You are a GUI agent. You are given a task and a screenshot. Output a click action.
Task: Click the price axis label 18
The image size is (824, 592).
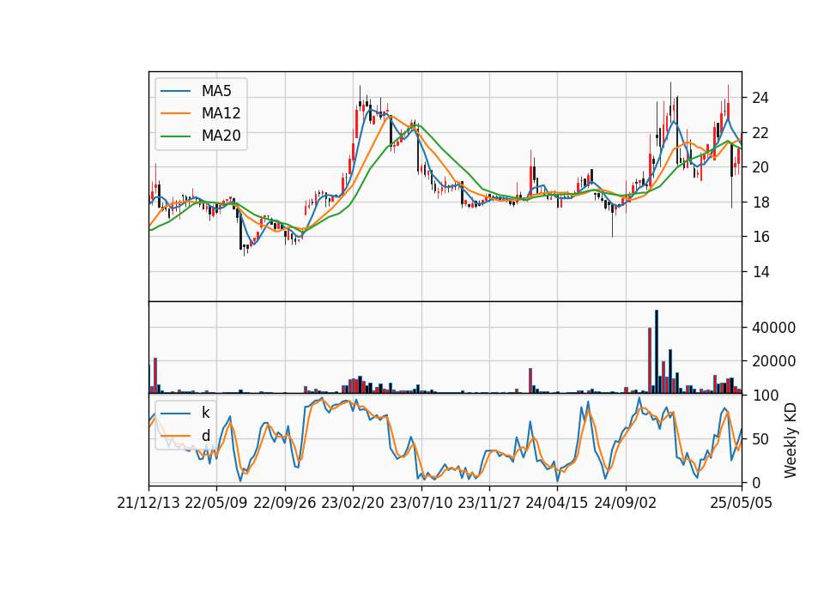[x=760, y=202]
